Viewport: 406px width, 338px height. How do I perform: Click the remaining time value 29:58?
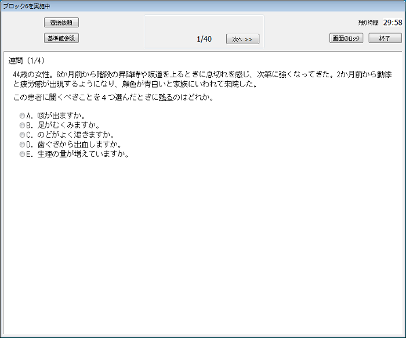point(393,23)
